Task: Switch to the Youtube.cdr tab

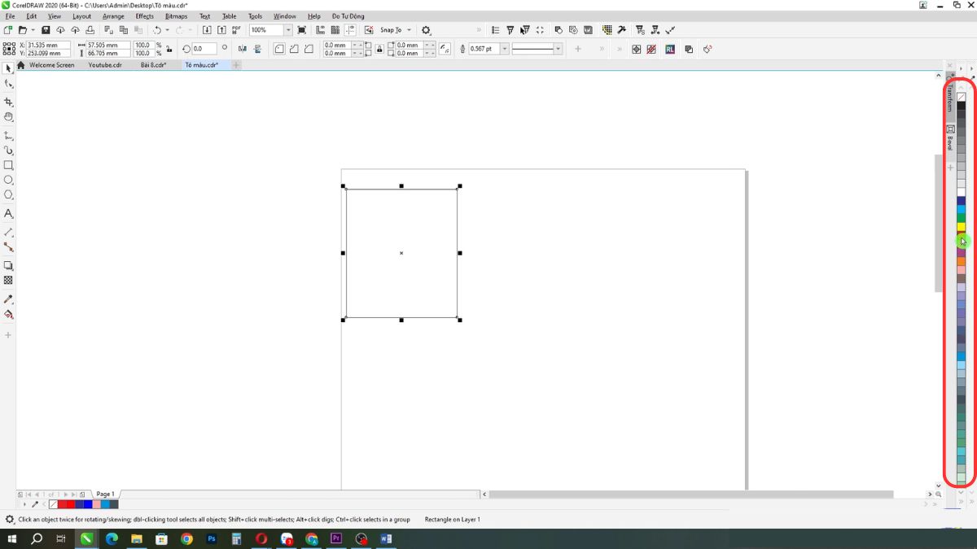Action: click(x=105, y=65)
